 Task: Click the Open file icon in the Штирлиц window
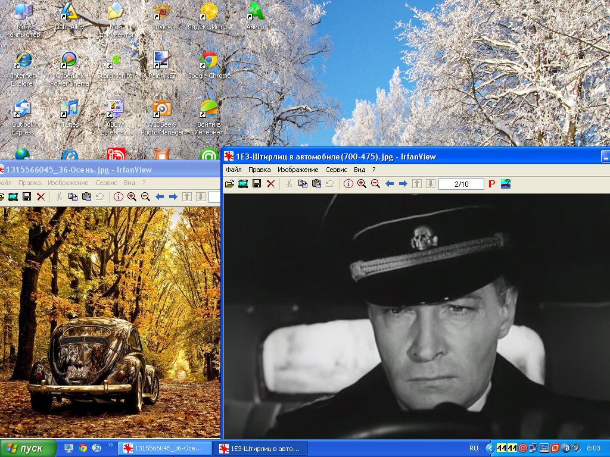229,184
